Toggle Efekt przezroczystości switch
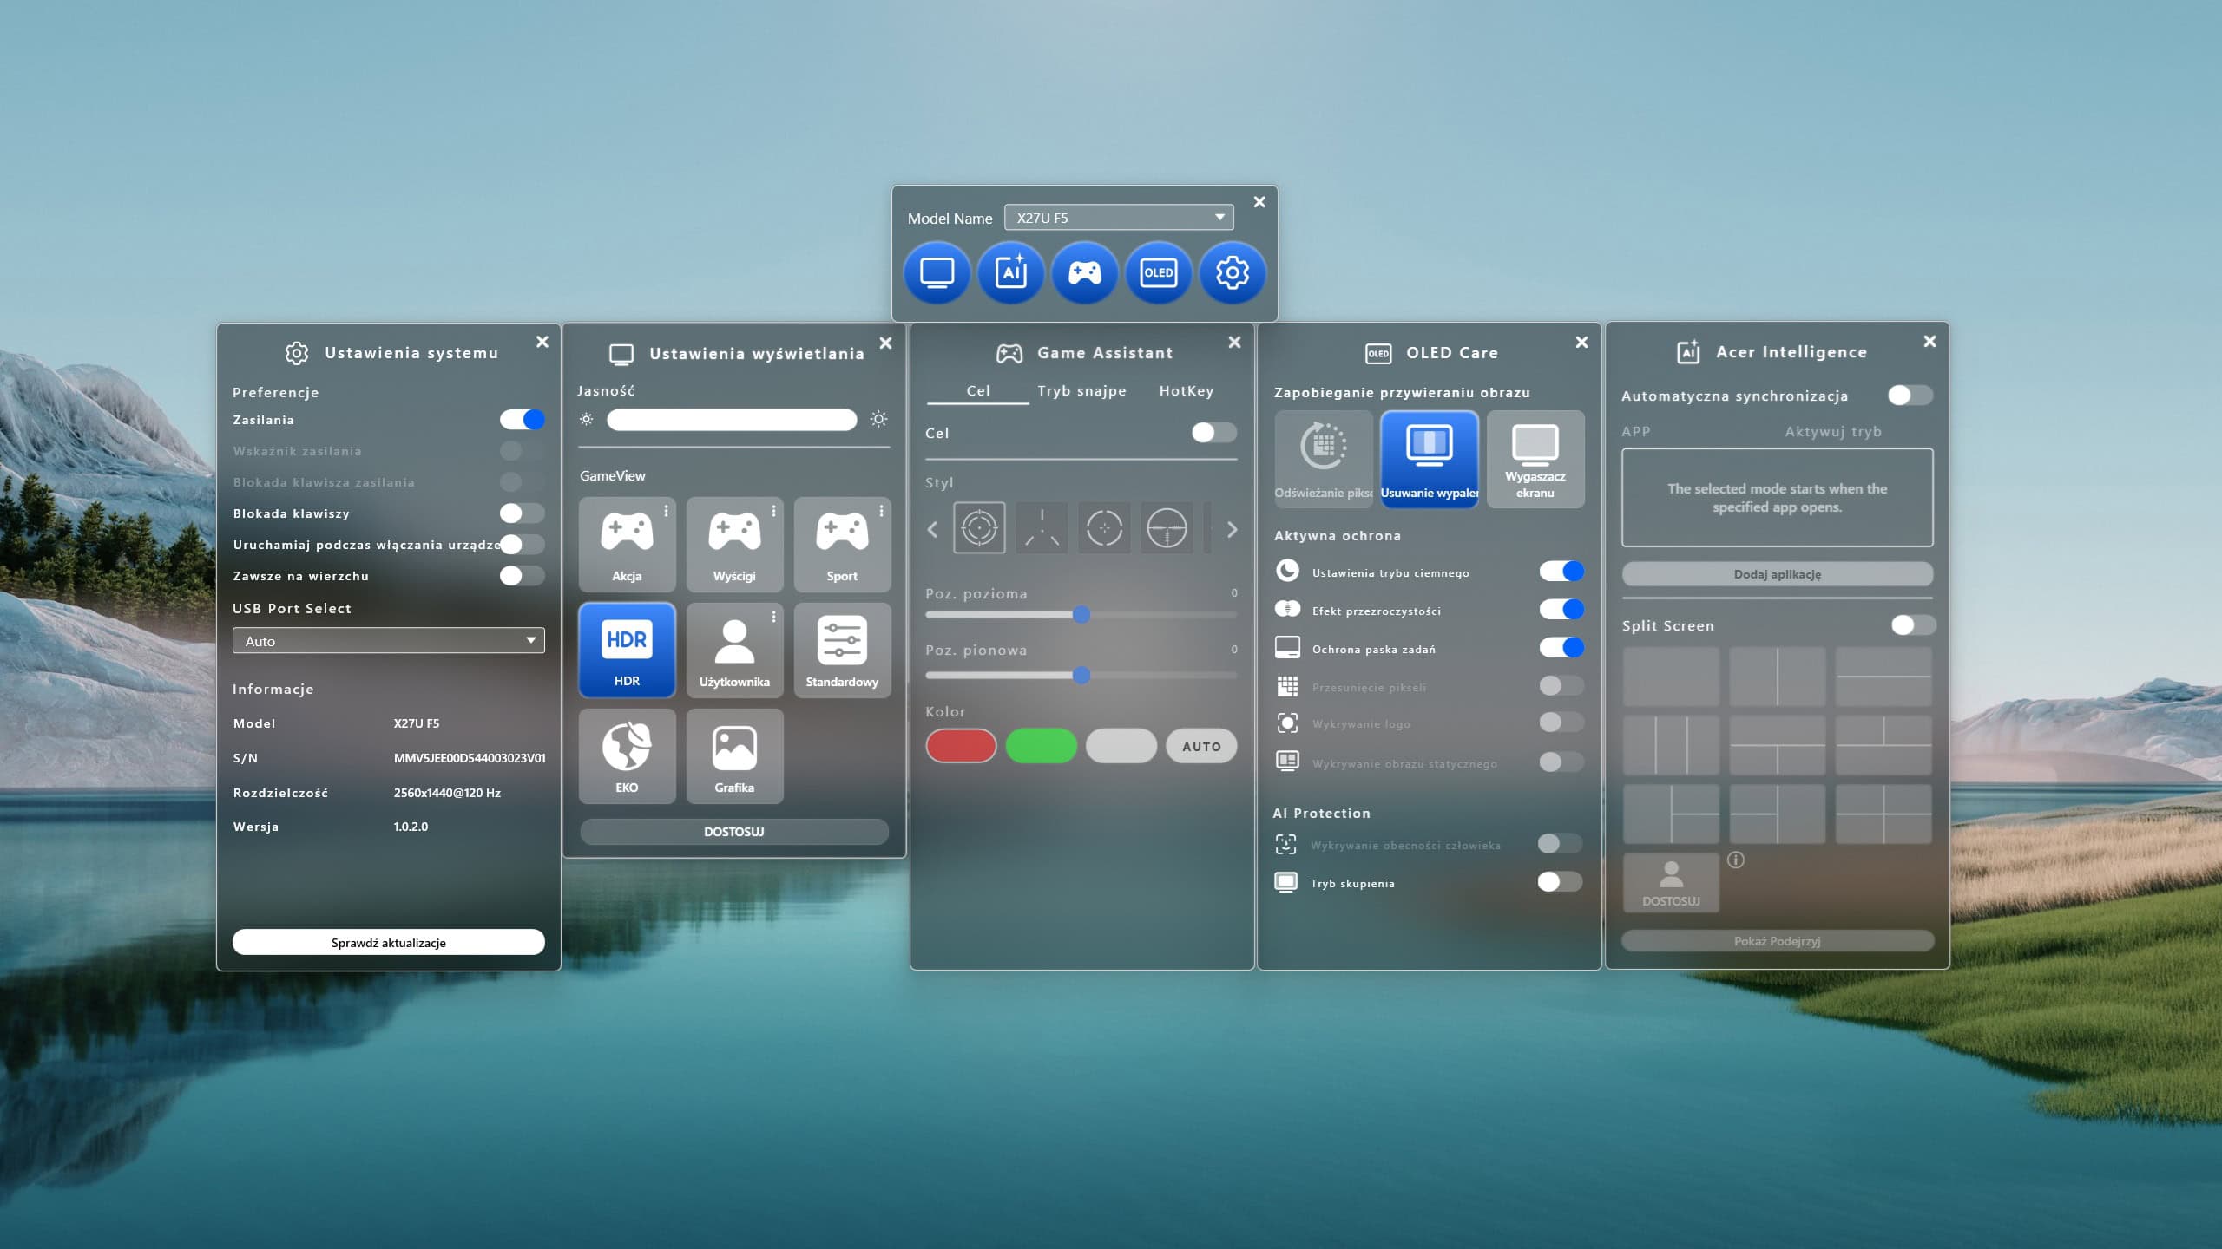The image size is (2222, 1249). pos(1561,610)
